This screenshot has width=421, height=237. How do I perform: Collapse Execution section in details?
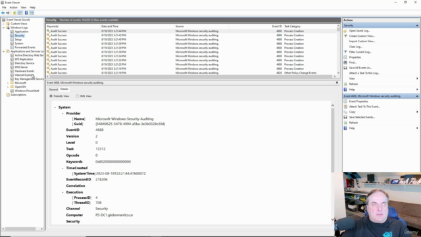point(63,192)
